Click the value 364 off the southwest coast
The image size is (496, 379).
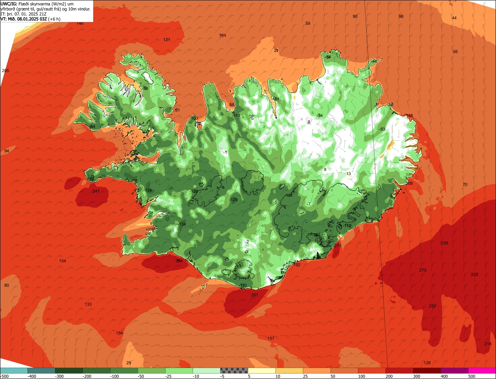click(x=179, y=261)
